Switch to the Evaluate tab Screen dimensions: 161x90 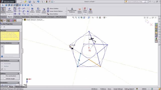tap(44, 17)
